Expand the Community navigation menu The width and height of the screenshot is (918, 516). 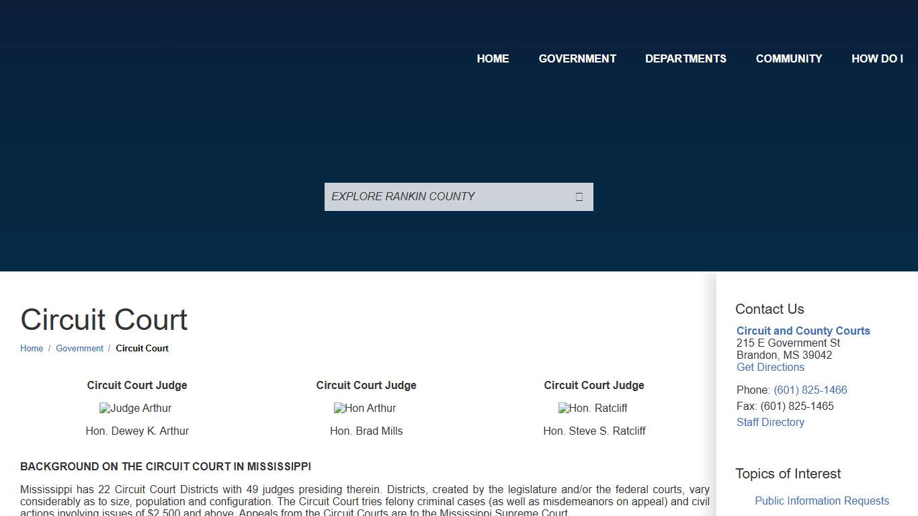(788, 58)
